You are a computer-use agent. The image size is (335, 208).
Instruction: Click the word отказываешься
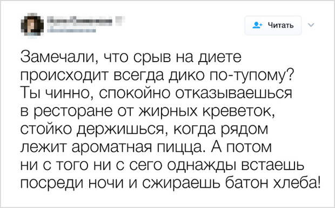(x=234, y=94)
